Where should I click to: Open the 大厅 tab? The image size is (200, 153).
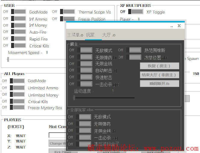tap(108, 35)
